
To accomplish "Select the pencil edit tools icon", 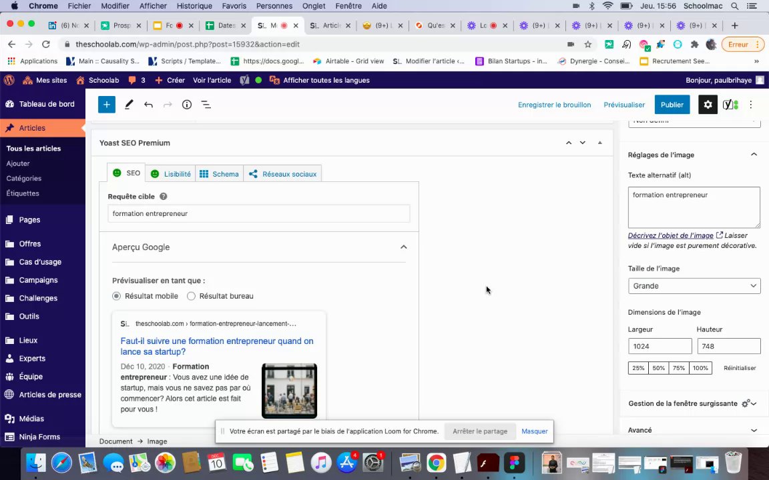I will 128,105.
